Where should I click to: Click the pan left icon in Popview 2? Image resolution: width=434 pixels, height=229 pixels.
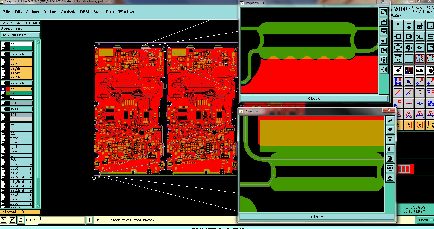point(390,149)
